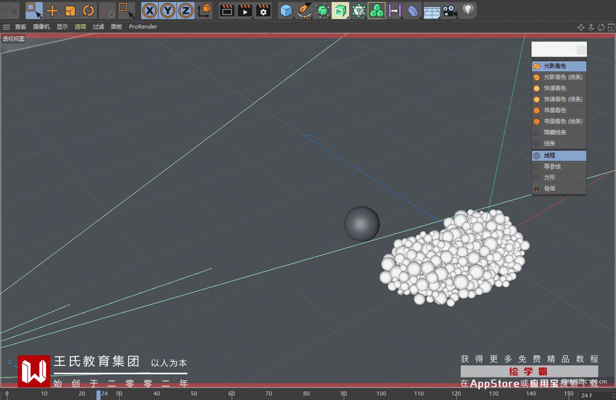Open Render Settings clapperboard with gear

[263, 11]
